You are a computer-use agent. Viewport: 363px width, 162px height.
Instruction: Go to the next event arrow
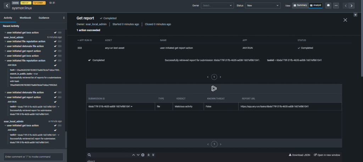(351, 6)
